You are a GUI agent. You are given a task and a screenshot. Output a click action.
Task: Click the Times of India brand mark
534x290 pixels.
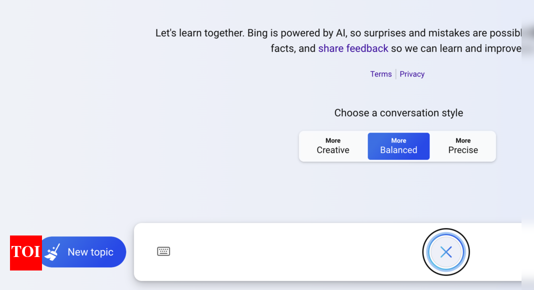point(25,253)
